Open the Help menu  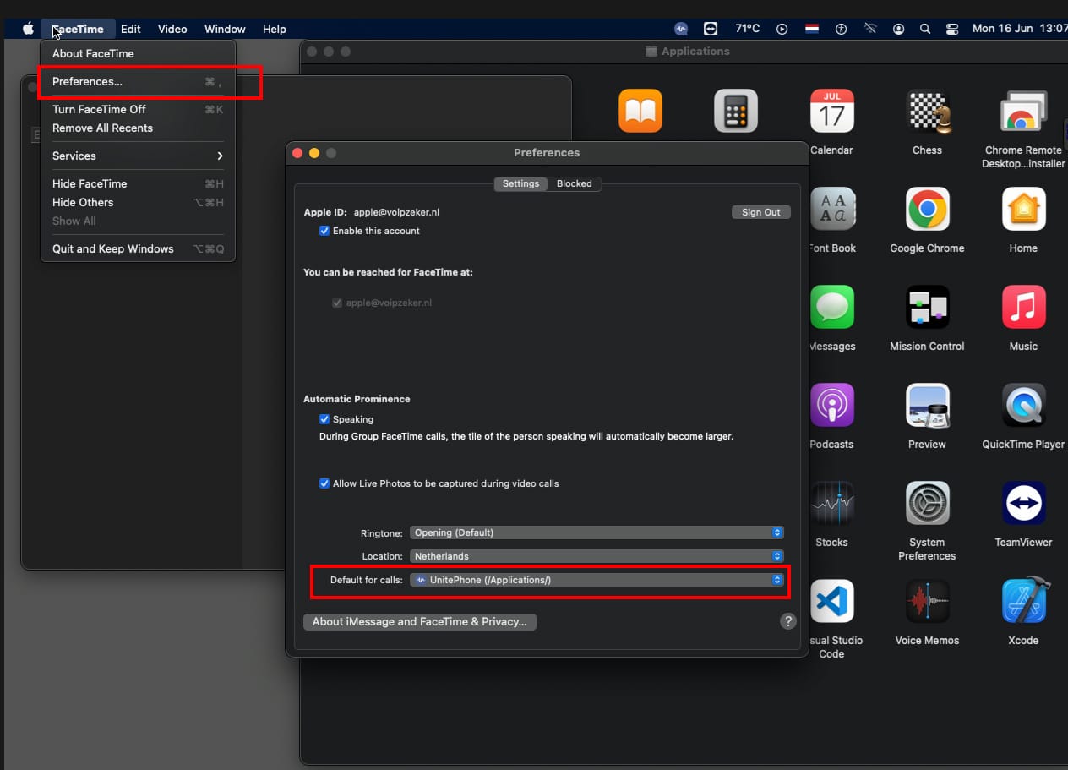click(x=275, y=29)
